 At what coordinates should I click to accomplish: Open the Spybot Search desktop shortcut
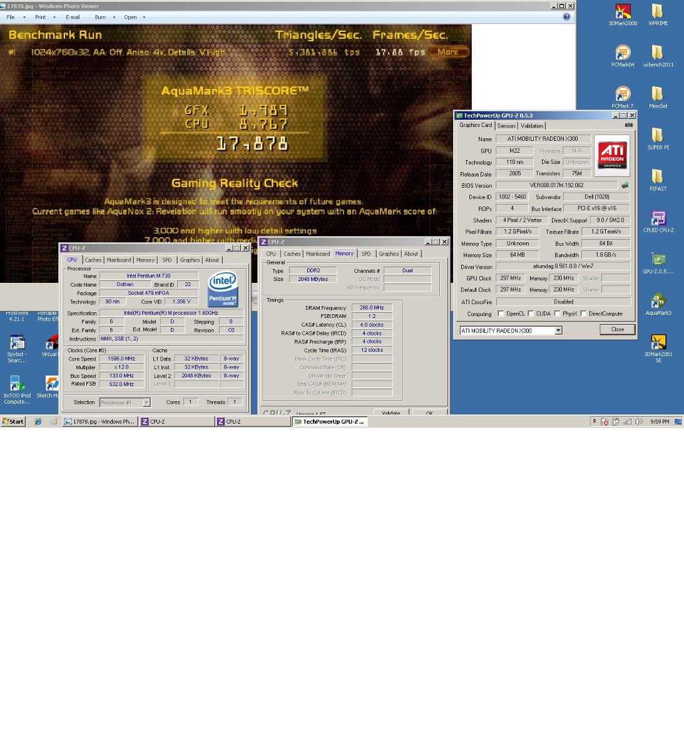[x=17, y=349]
